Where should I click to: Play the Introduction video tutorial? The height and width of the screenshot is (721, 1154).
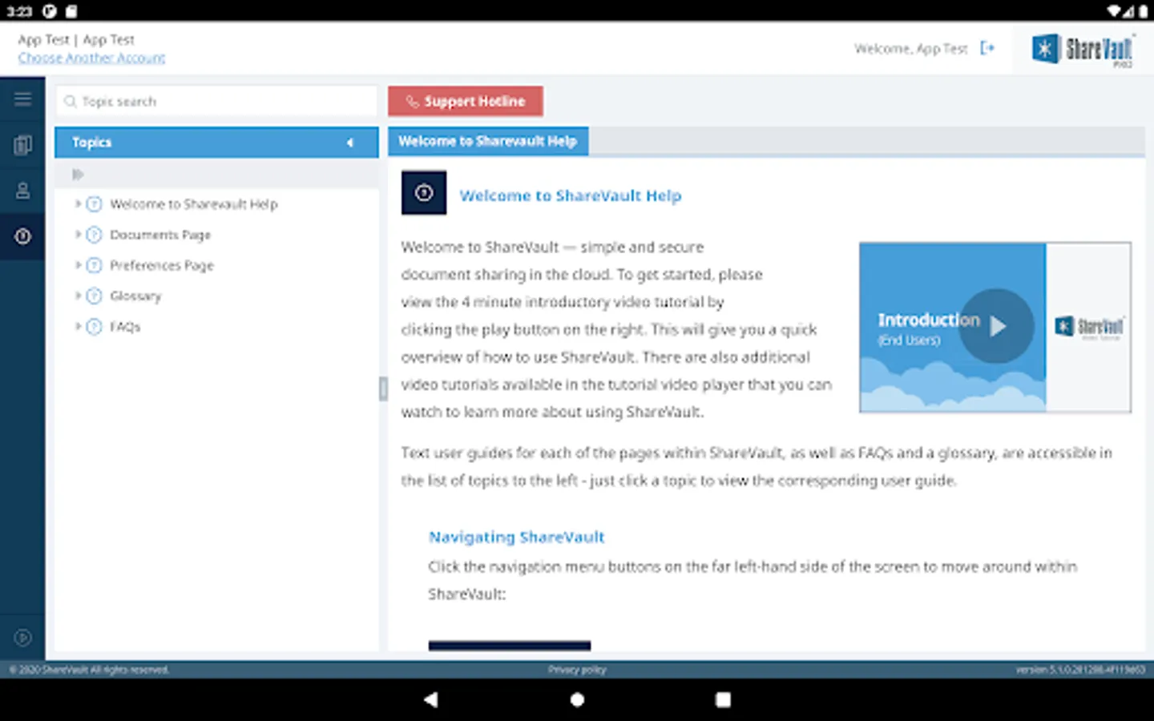point(996,326)
